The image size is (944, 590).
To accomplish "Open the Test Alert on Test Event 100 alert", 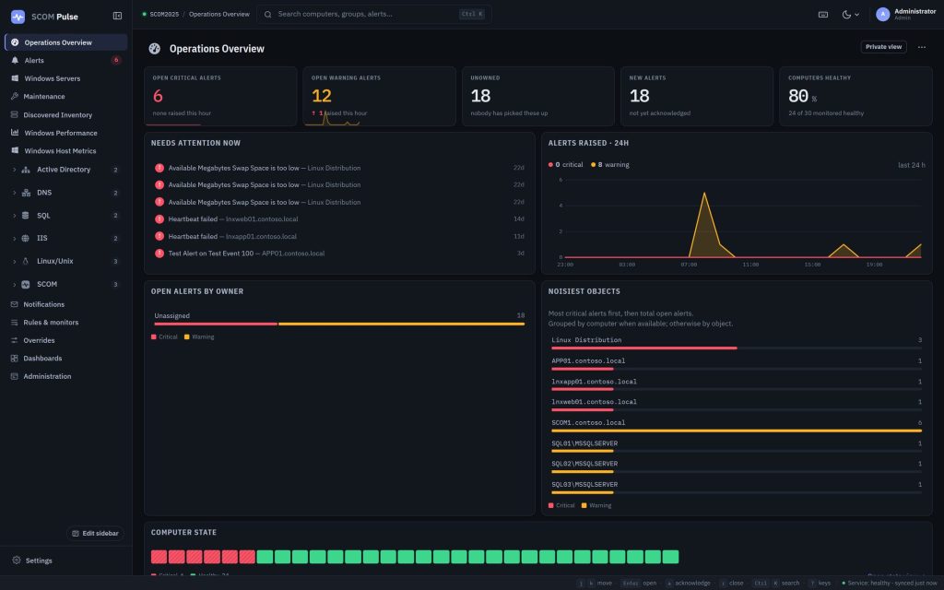I will (339, 254).
